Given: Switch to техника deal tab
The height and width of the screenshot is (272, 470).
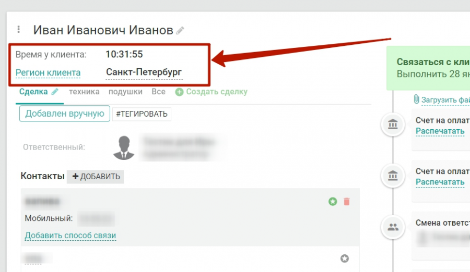Looking at the screenshot, I should 84,92.
